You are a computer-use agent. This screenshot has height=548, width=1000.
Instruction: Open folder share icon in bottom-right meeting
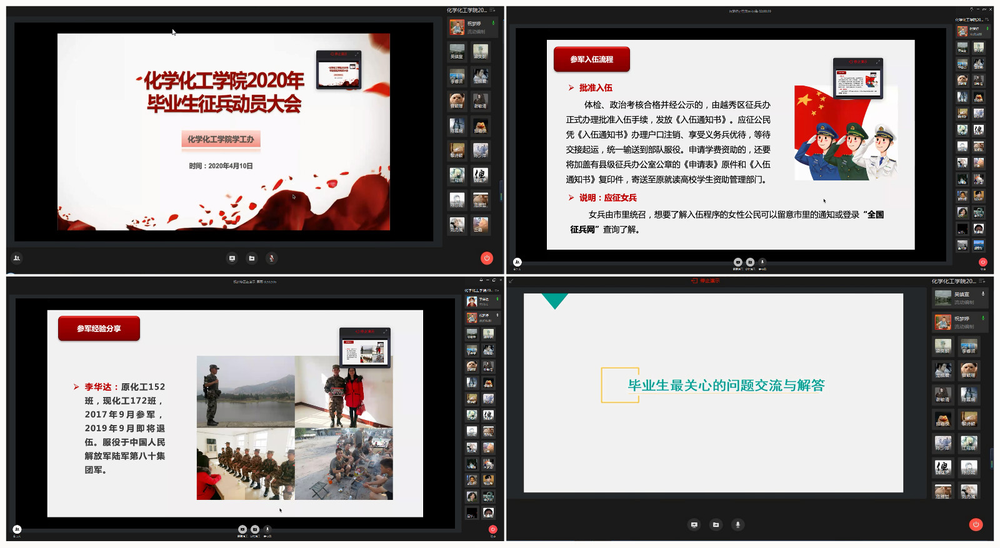(x=716, y=525)
